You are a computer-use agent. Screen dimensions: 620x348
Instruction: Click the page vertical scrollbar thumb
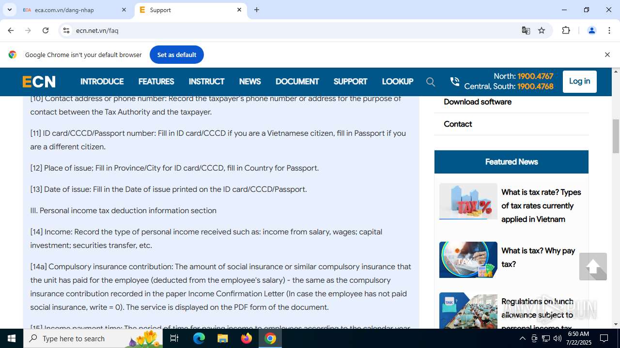click(x=616, y=136)
